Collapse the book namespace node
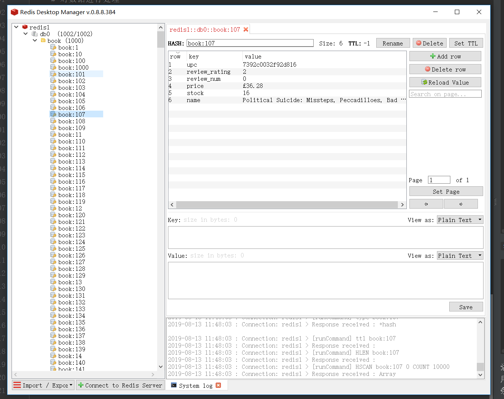The height and width of the screenshot is (399, 504). (x=35, y=40)
